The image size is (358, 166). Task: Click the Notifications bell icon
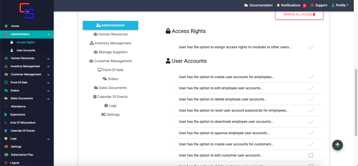click(x=278, y=5)
